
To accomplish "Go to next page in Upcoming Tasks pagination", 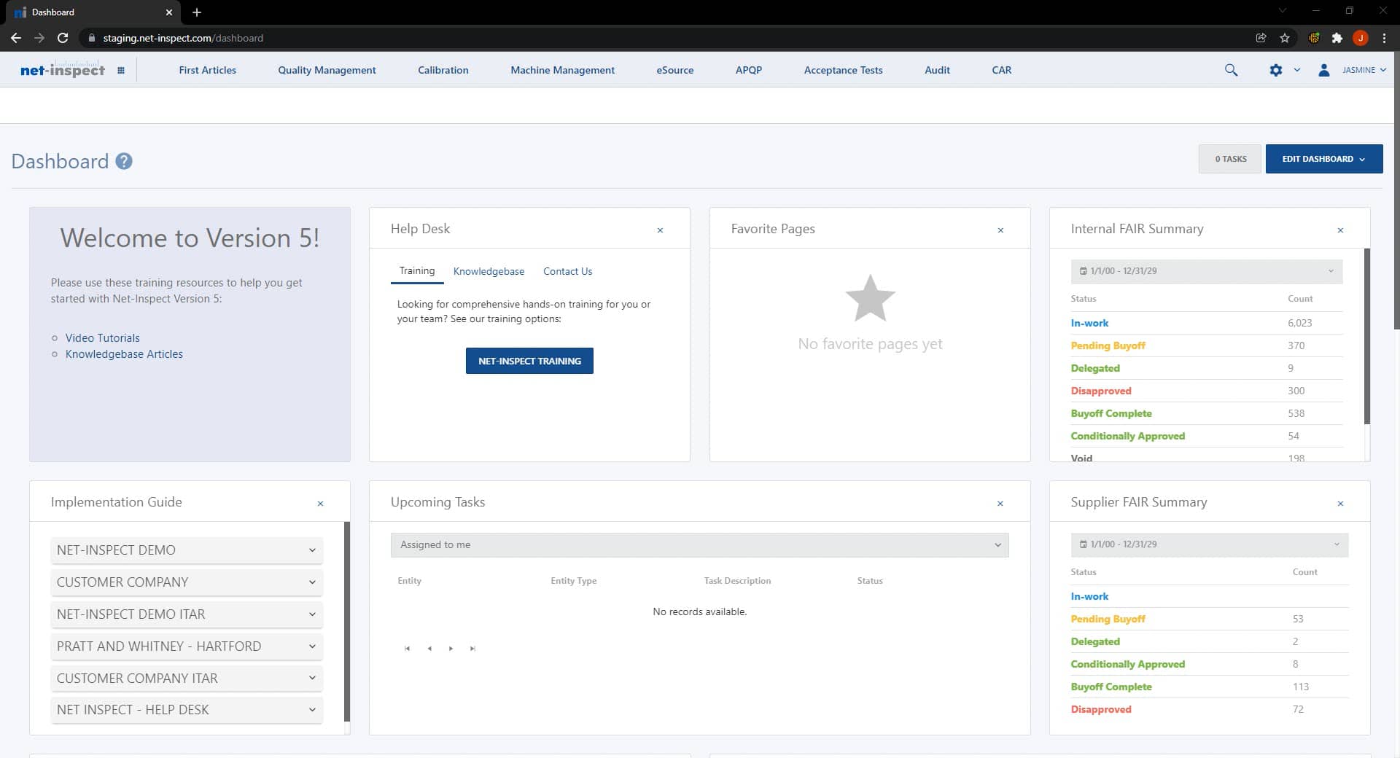I will (x=451, y=648).
